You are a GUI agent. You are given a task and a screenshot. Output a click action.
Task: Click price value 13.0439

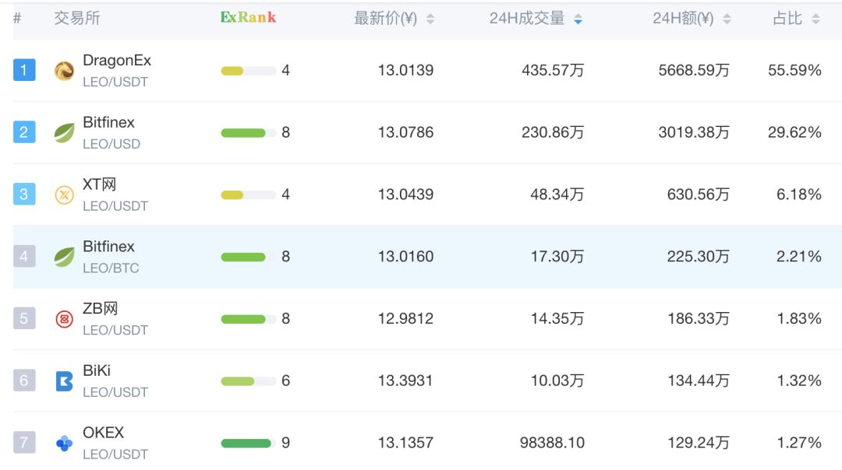pyautogui.click(x=405, y=195)
